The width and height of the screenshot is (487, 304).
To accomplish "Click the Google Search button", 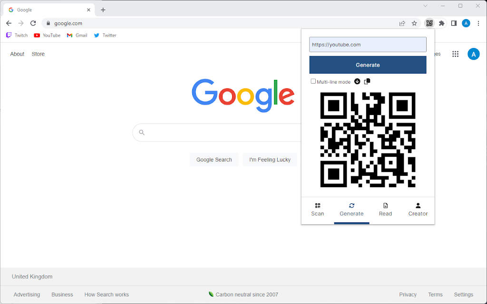I will (214, 160).
